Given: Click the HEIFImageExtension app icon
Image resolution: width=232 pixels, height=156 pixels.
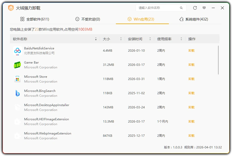Looking at the screenshot, I should tap(17, 121).
